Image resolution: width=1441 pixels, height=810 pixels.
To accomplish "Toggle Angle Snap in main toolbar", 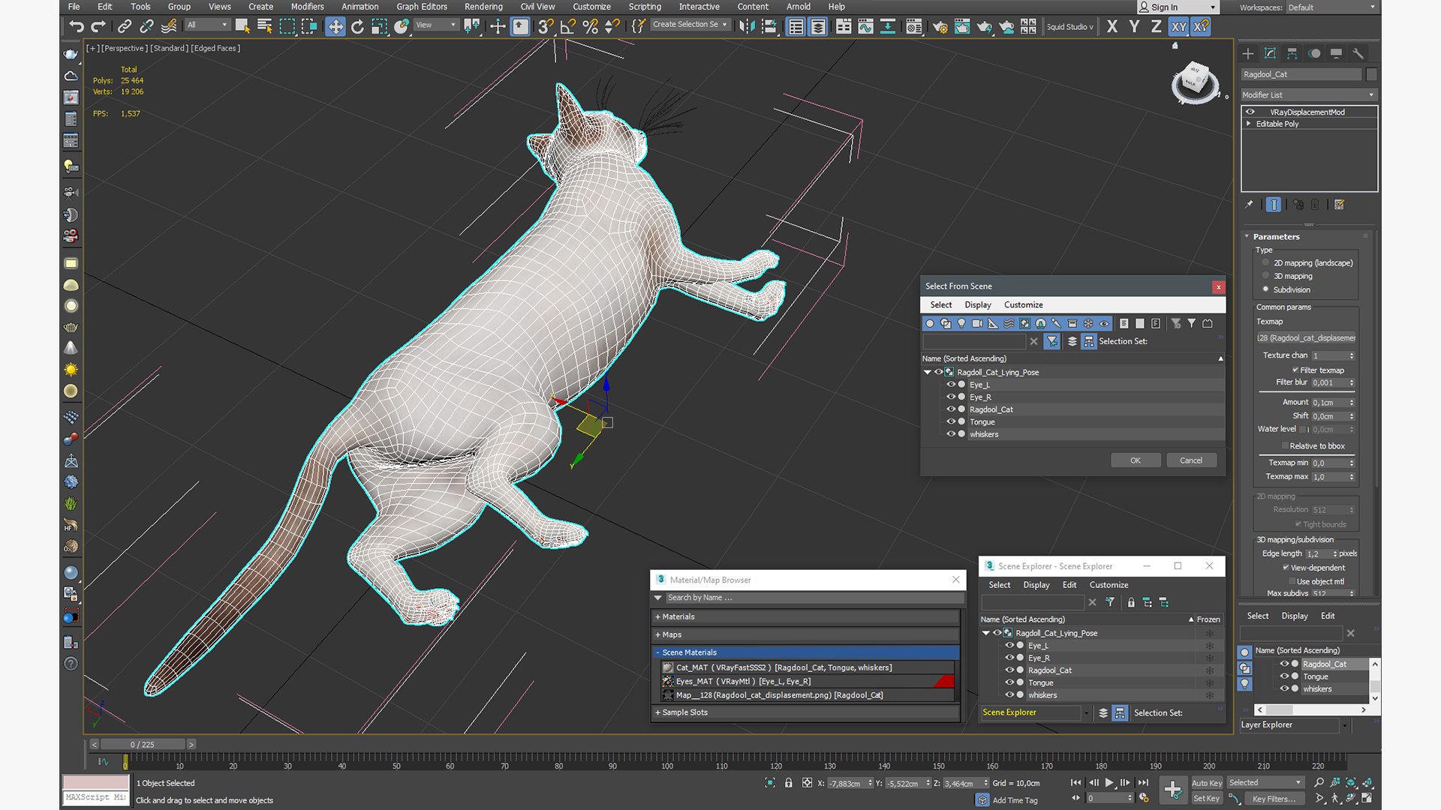I will pyautogui.click(x=568, y=26).
